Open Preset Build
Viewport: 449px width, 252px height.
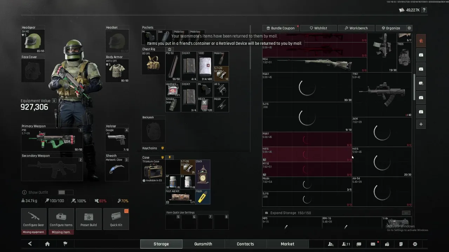pyautogui.click(x=88, y=219)
